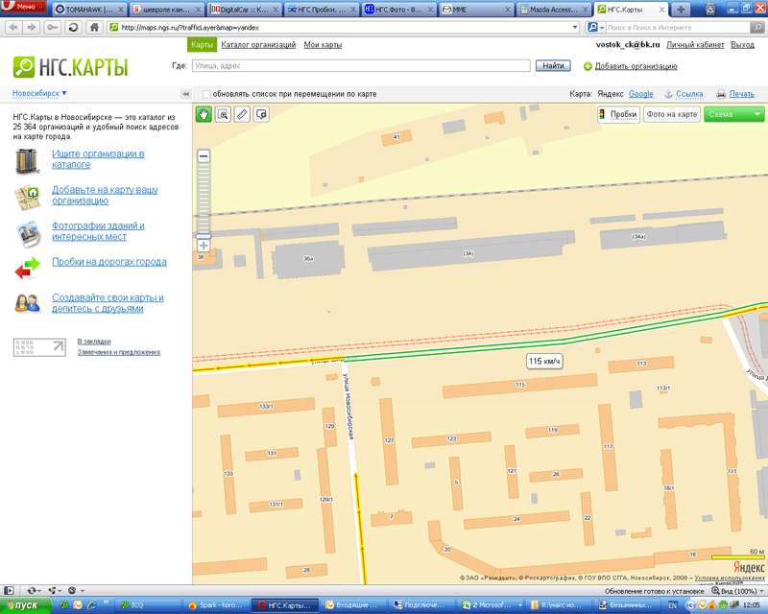Toggle the Пробки traffic layer
The height and width of the screenshot is (614, 768).
point(618,114)
